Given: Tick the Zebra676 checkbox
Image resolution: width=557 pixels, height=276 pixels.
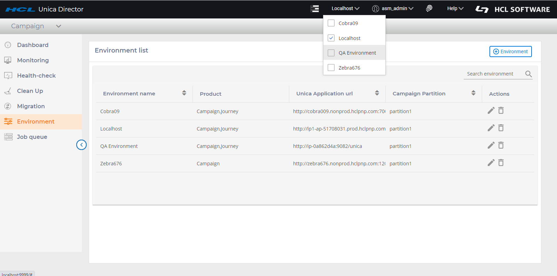Looking at the screenshot, I should click(331, 68).
